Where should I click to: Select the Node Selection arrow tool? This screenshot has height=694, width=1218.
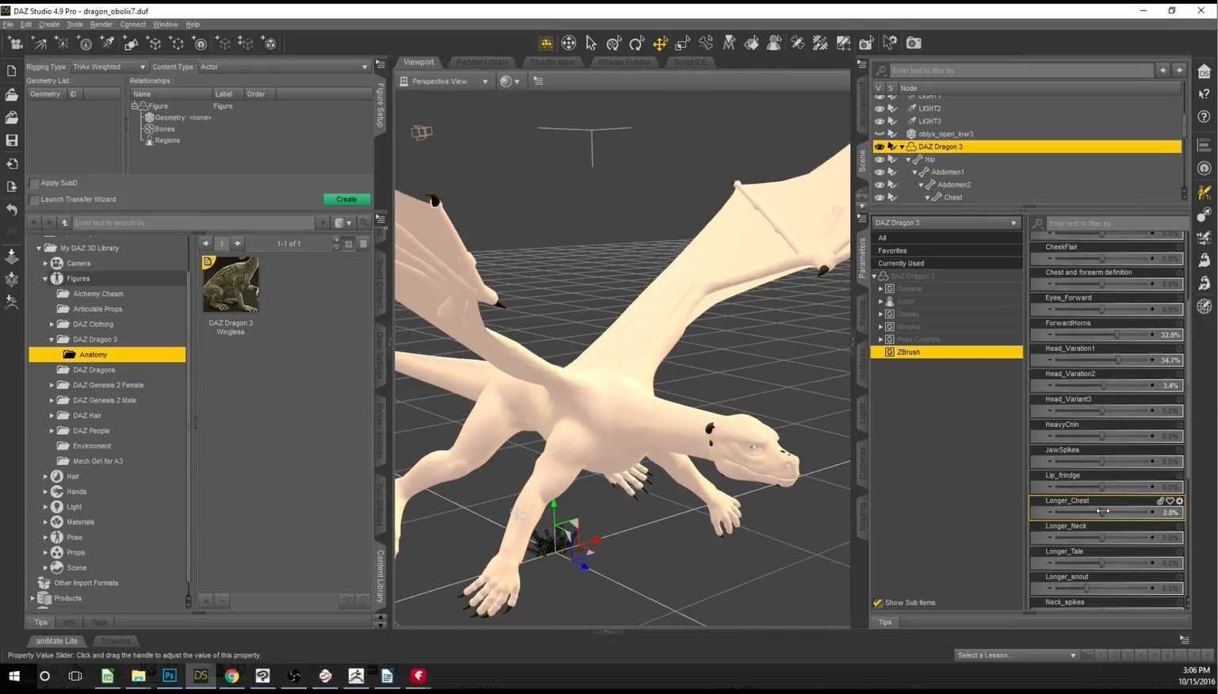tap(591, 43)
